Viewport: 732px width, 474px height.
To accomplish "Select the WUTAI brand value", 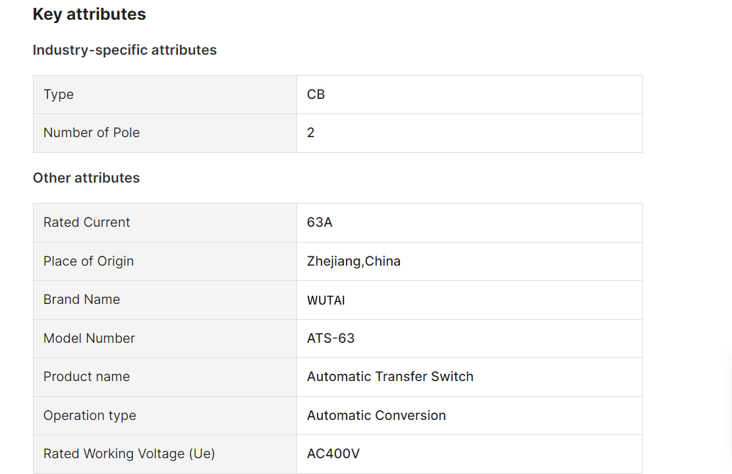I will (x=326, y=300).
